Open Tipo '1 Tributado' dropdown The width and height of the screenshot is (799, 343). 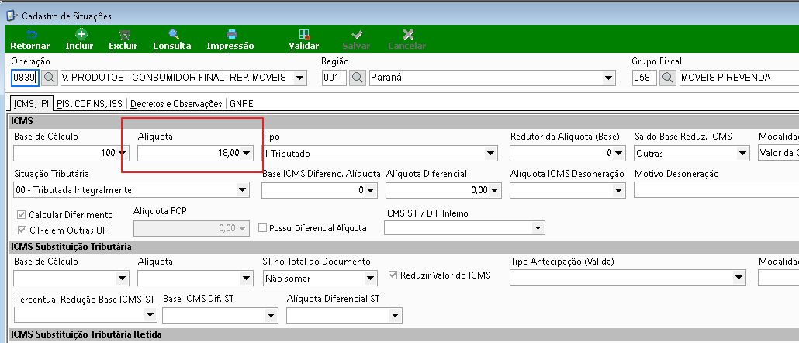tap(491, 153)
